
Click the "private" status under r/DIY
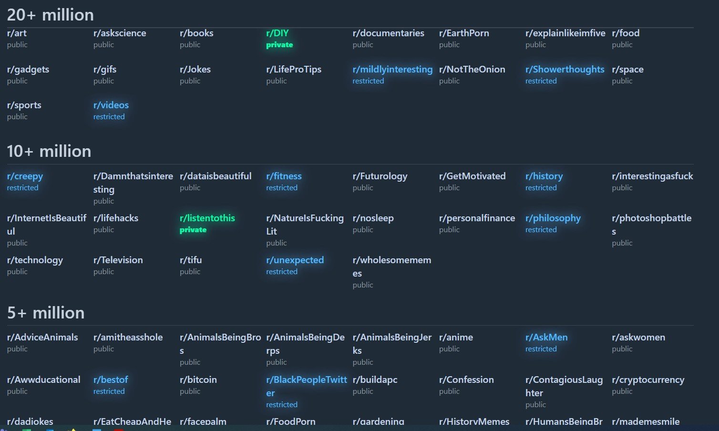click(x=279, y=45)
